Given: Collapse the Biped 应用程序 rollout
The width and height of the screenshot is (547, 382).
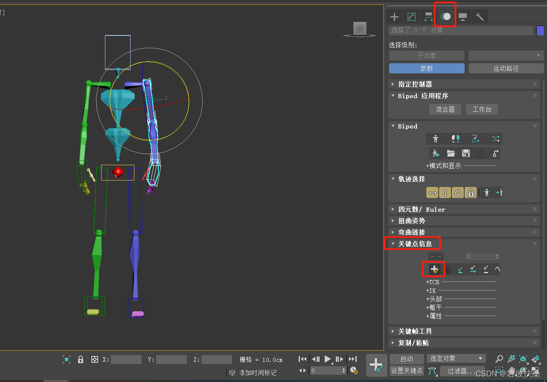Looking at the screenshot, I should (464, 96).
